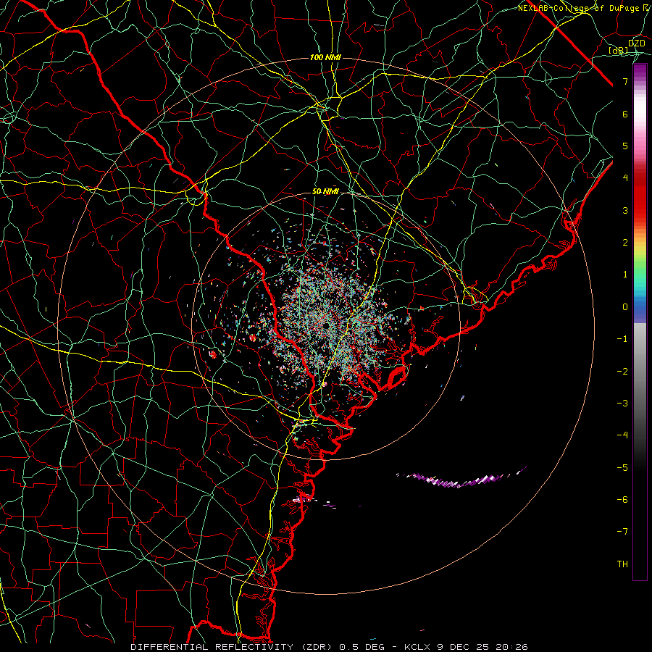Click the 1 value on the color scale
The height and width of the screenshot is (652, 652).
(625, 275)
